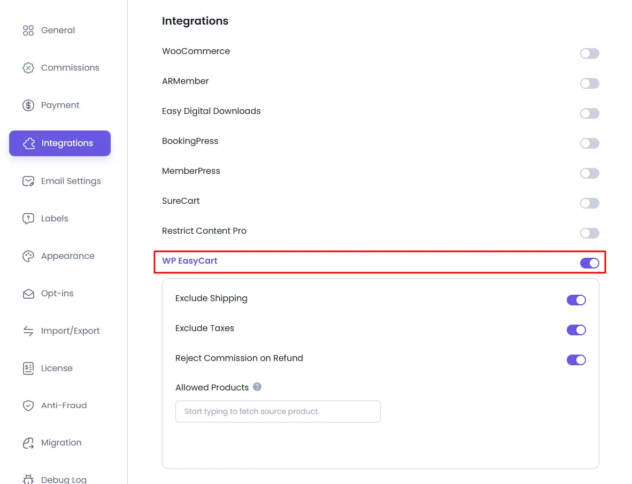This screenshot has height=484, width=632.
Task: Click the Anti-Fraud shield icon
Action: coord(28,405)
